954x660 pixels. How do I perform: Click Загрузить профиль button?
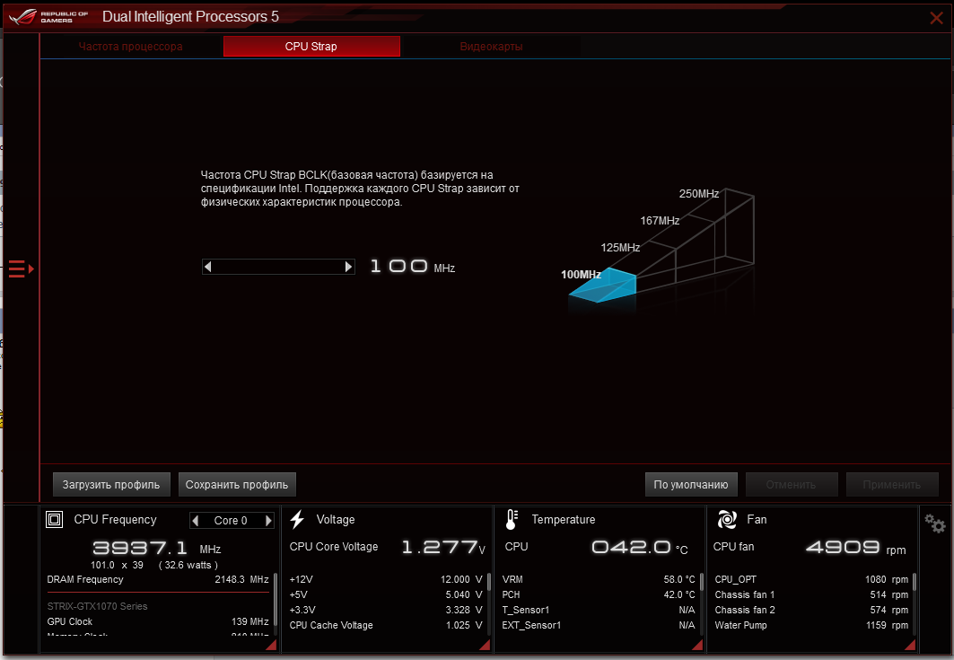(111, 485)
